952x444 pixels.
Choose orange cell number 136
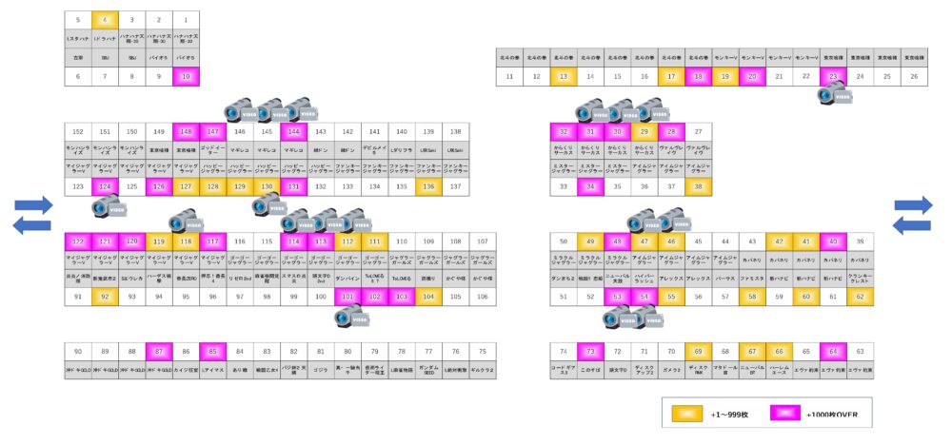pyautogui.click(x=428, y=186)
